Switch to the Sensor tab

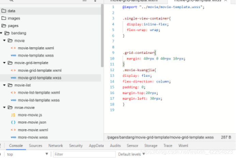[132, 145]
